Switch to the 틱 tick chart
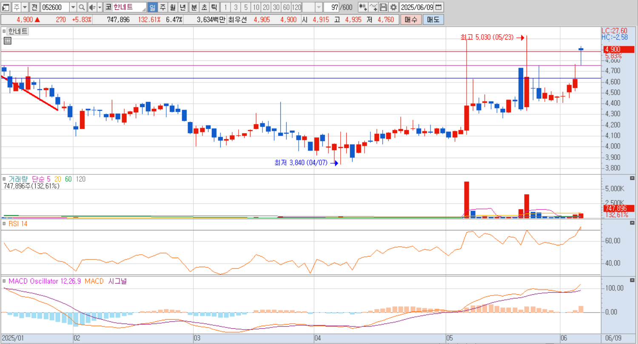 pyautogui.click(x=214, y=7)
